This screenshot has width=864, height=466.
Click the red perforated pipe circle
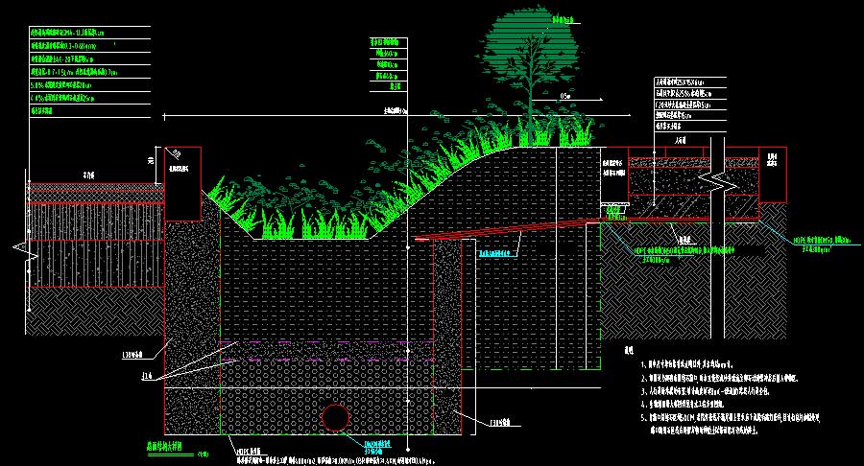click(x=335, y=418)
